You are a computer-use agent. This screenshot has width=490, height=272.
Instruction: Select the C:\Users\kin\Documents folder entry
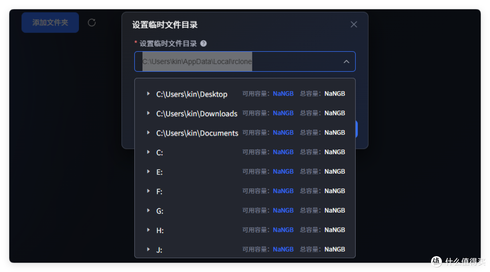197,133
